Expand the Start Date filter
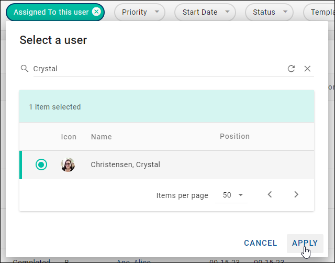335x263 pixels. (x=205, y=12)
